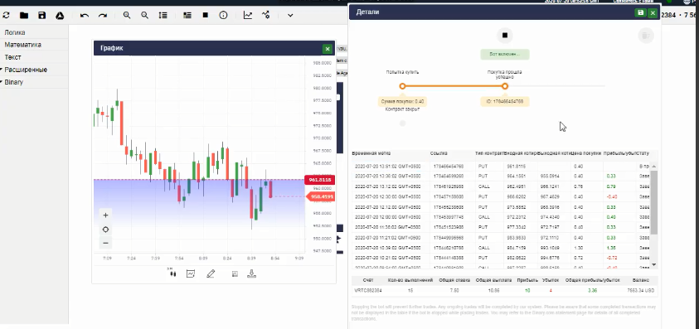The width and height of the screenshot is (699, 329).
Task: Click the Временная метка column header
Action: pos(371,153)
